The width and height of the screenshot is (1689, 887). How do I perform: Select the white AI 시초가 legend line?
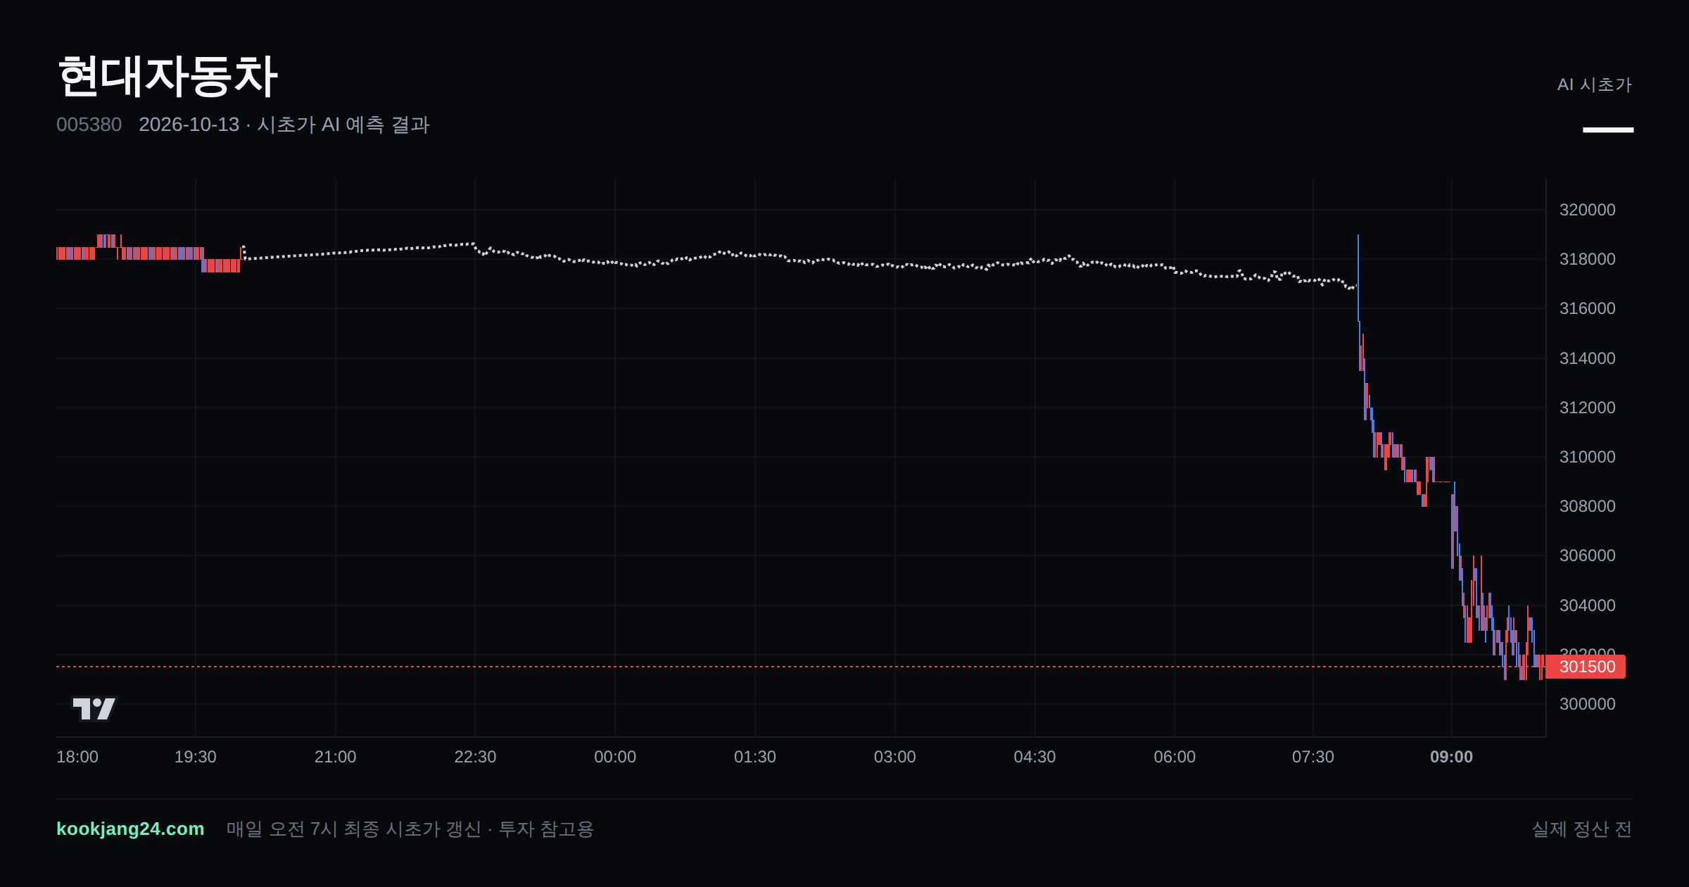(x=1608, y=130)
